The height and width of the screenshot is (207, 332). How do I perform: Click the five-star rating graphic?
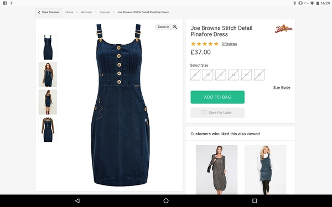(x=205, y=44)
